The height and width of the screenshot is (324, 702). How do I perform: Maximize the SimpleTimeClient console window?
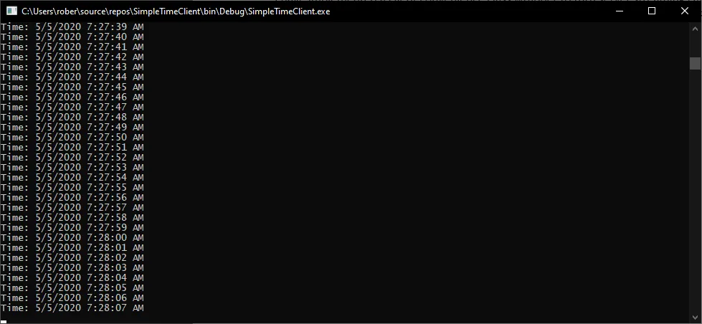click(x=652, y=11)
